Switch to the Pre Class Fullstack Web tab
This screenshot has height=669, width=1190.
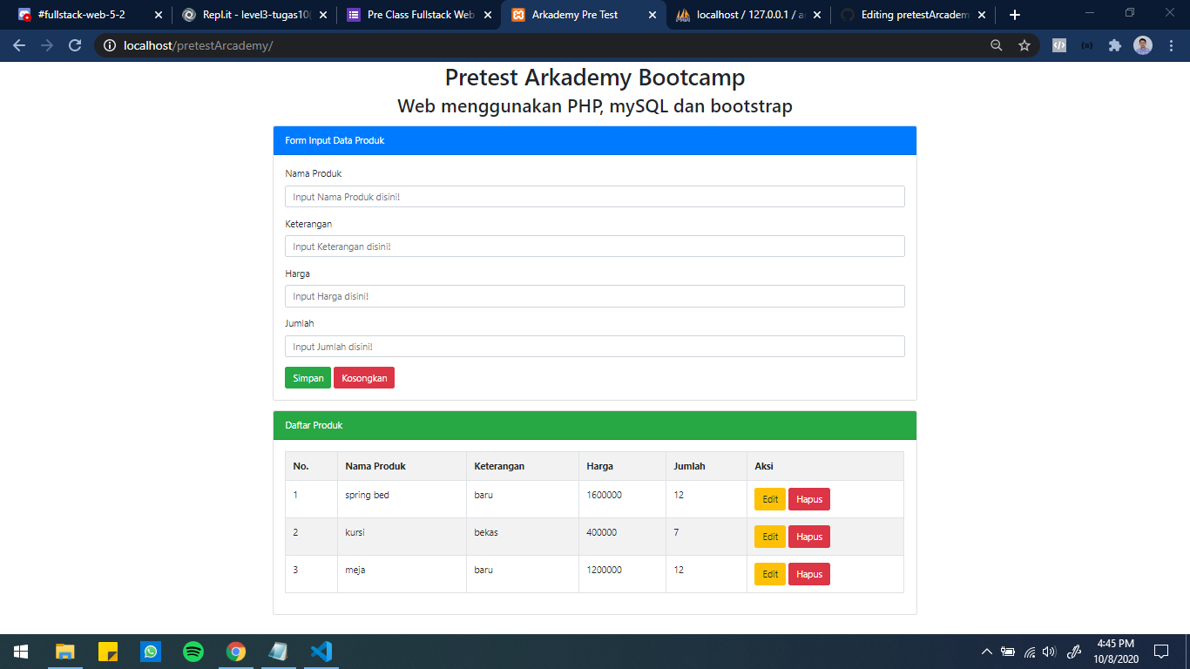click(x=420, y=15)
